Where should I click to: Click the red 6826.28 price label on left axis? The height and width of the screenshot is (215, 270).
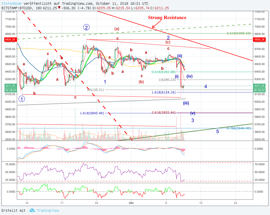(x=10, y=40)
